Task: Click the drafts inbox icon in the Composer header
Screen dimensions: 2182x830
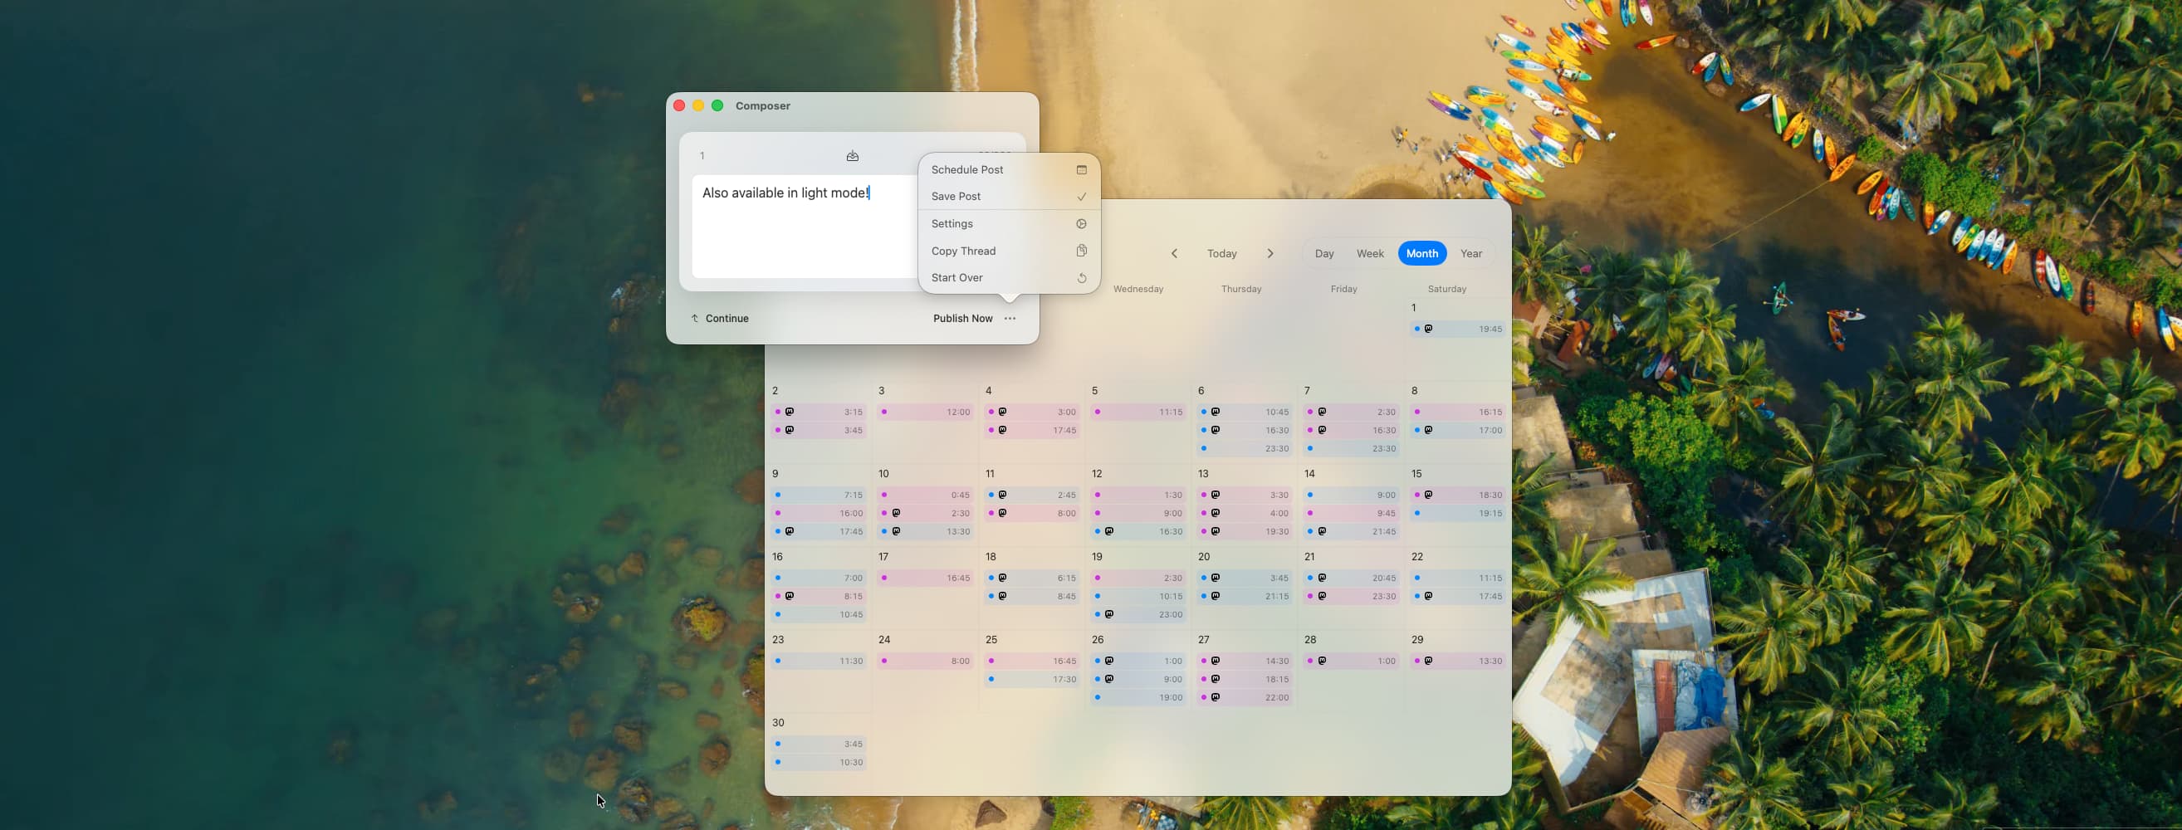Action: coord(852,156)
